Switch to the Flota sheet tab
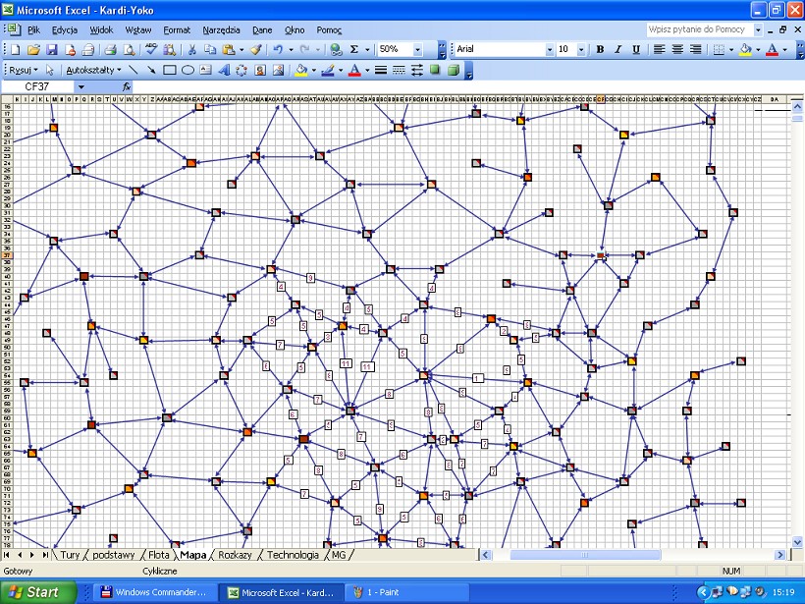This screenshot has width=805, height=604. (x=159, y=555)
